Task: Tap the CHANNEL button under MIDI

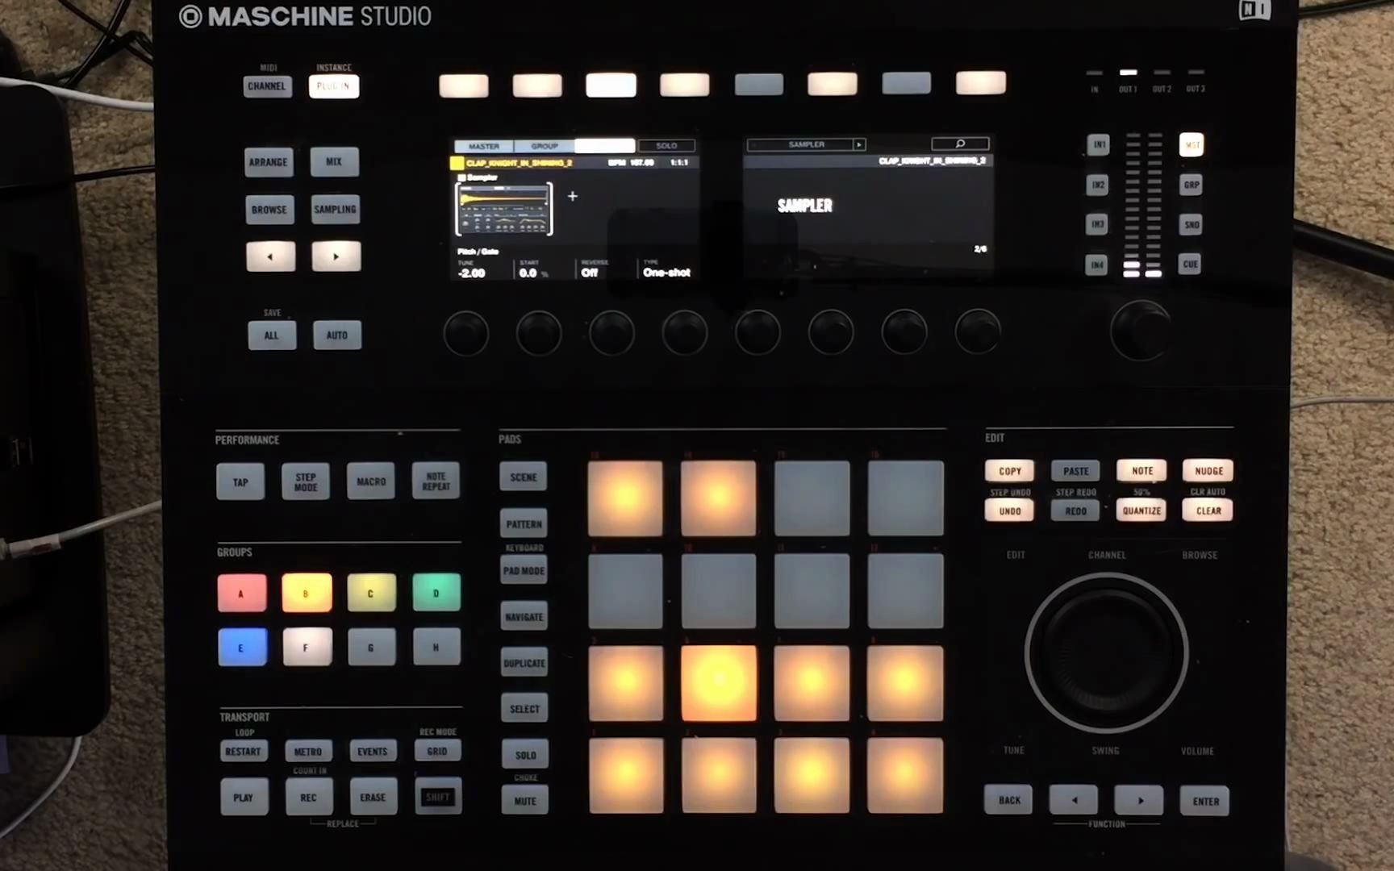Action: click(267, 86)
